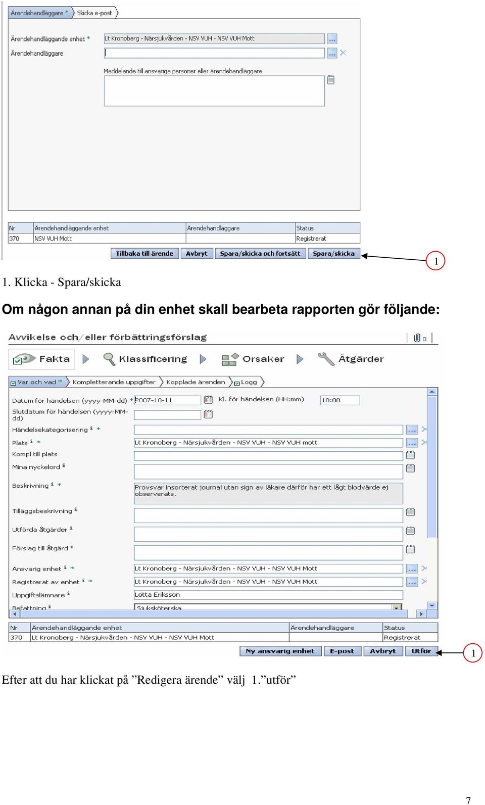Open browse for Ärendehandläggande enhet field

[x=332, y=39]
